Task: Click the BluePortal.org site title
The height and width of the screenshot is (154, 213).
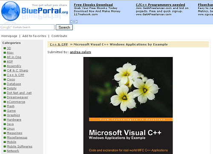Action: point(45,11)
